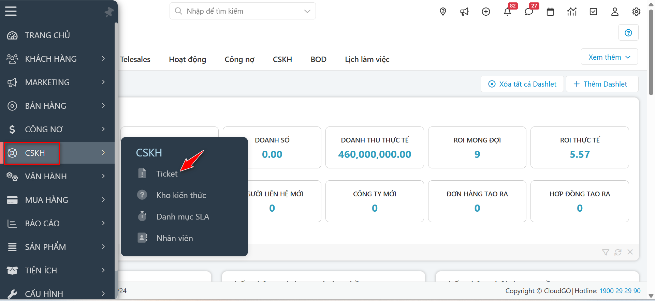Click the location pin icon in top bar
Viewport: 655px width, 301px height.
click(443, 12)
